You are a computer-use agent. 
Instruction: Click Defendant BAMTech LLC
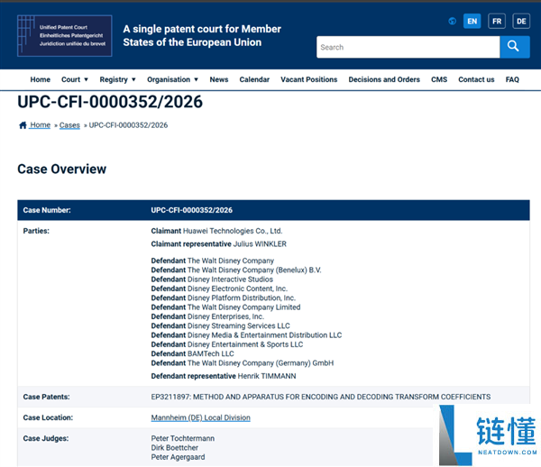tap(192, 354)
